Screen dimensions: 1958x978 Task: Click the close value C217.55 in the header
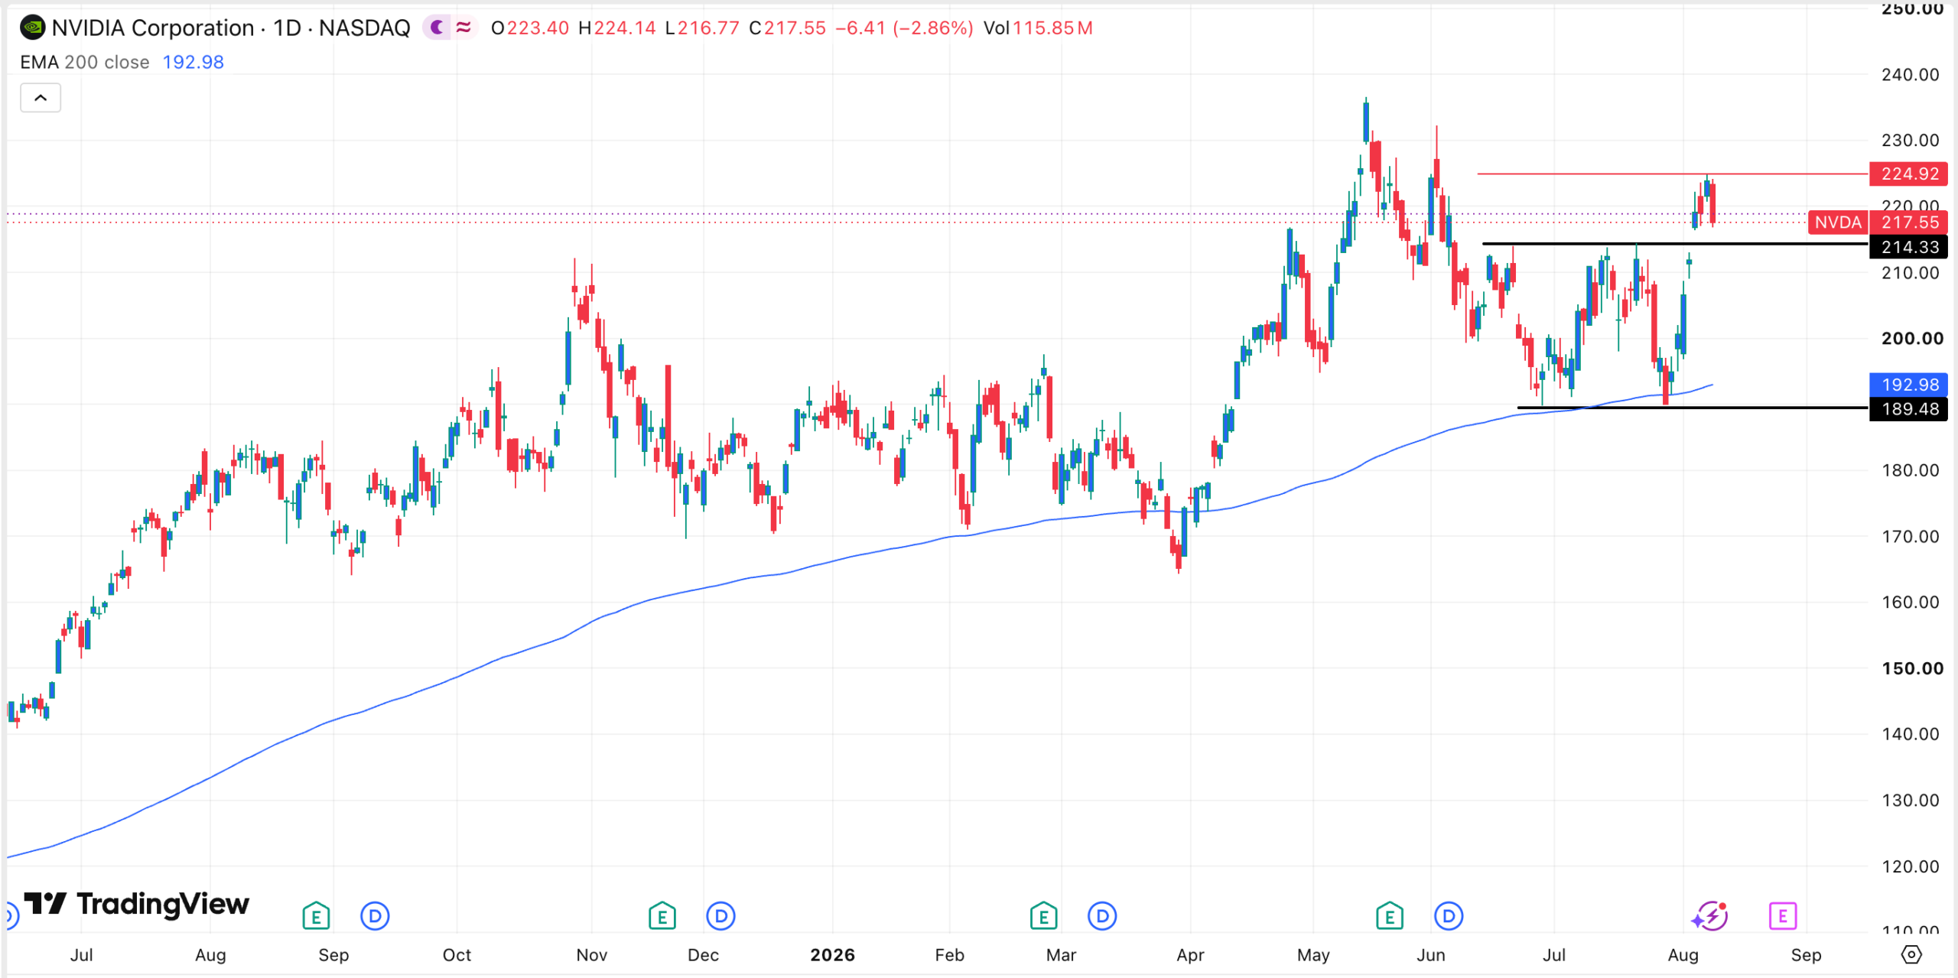coord(788,28)
